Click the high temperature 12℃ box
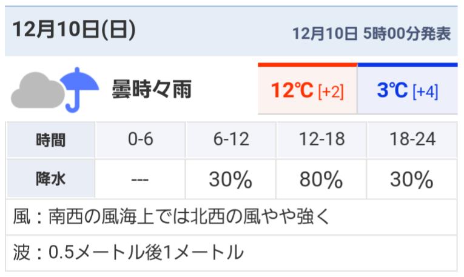Viewport: 464px width, 277px height. tap(308, 88)
